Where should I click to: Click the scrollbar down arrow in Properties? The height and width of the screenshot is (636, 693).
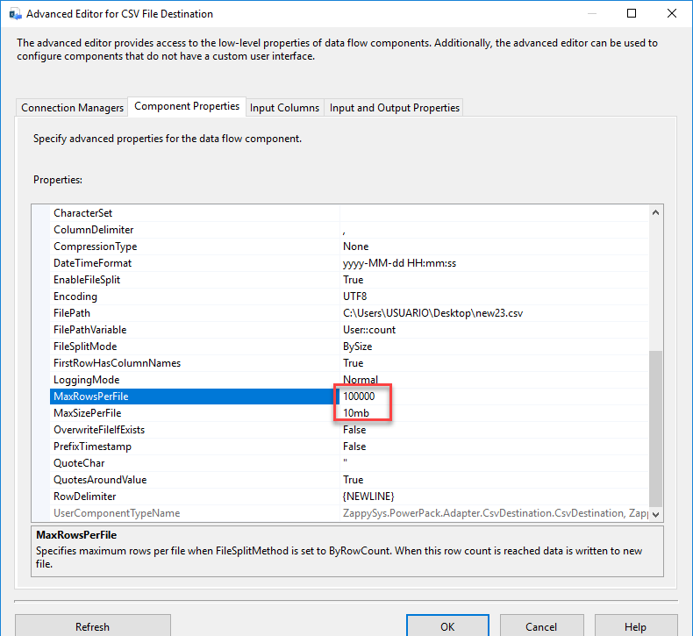(x=655, y=514)
